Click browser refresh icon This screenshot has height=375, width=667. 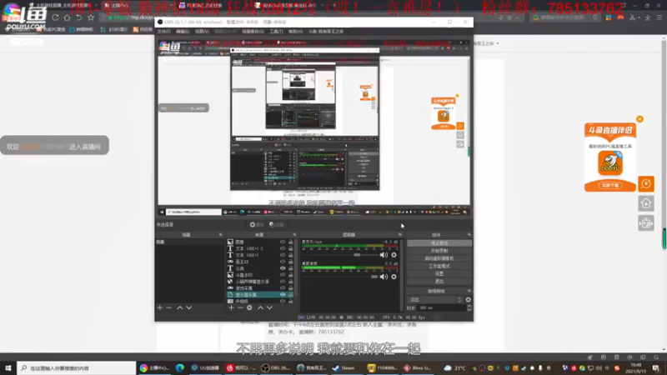click(x=55, y=17)
